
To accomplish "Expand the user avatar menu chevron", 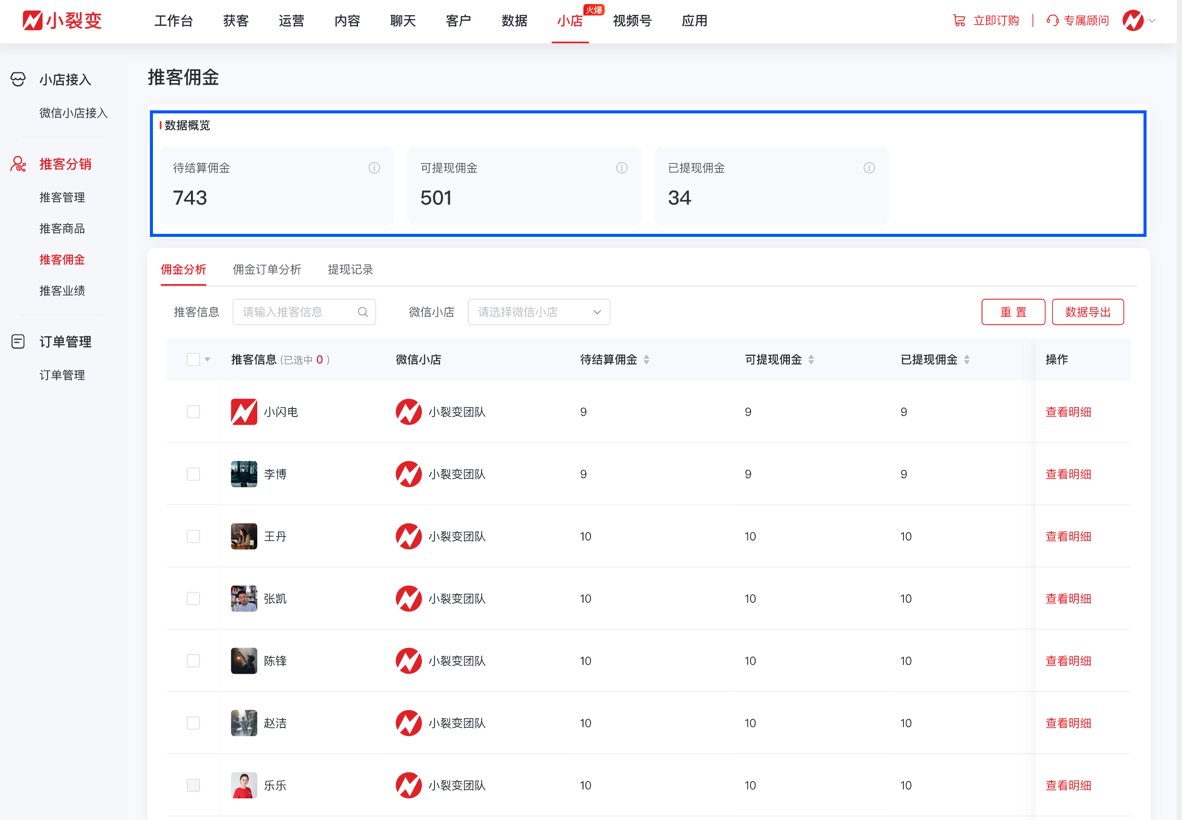I will 1152,21.
